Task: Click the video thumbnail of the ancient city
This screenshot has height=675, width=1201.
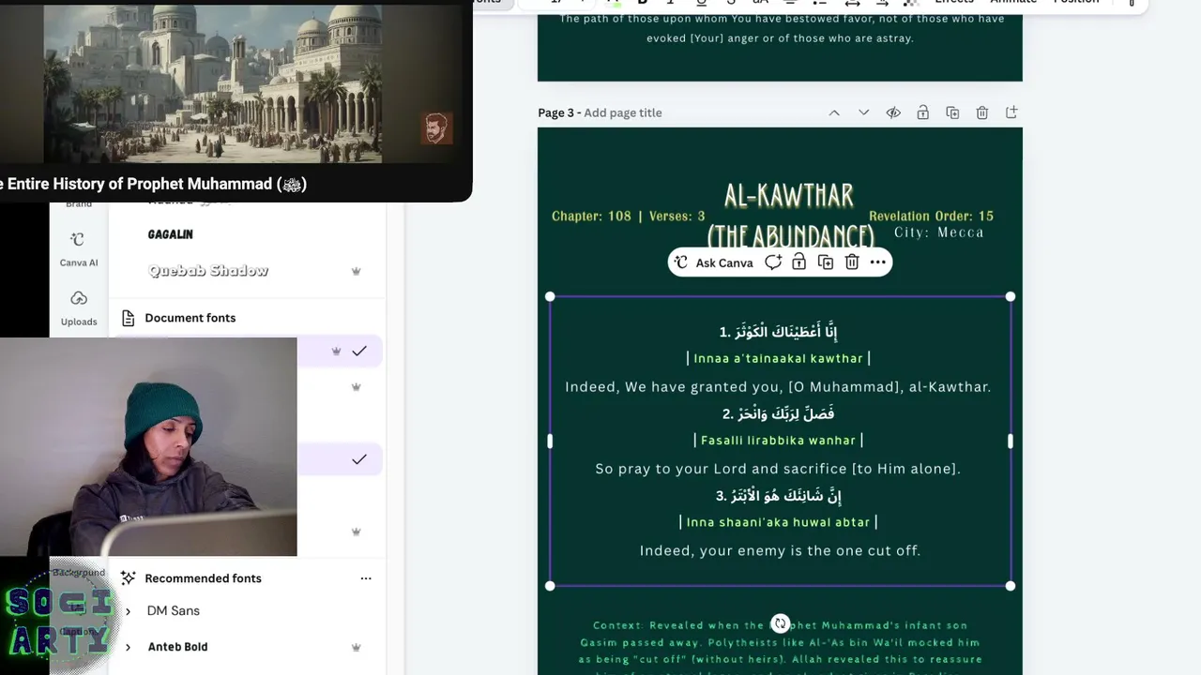Action: 212,82
